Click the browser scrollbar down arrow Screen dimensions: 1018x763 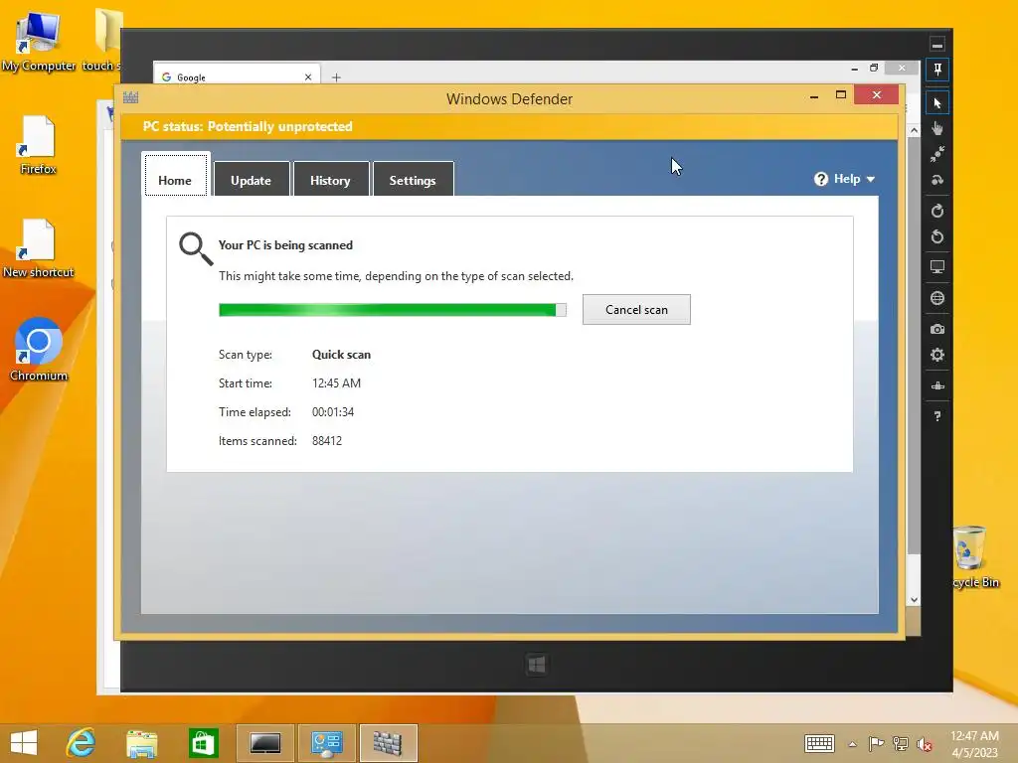[915, 599]
